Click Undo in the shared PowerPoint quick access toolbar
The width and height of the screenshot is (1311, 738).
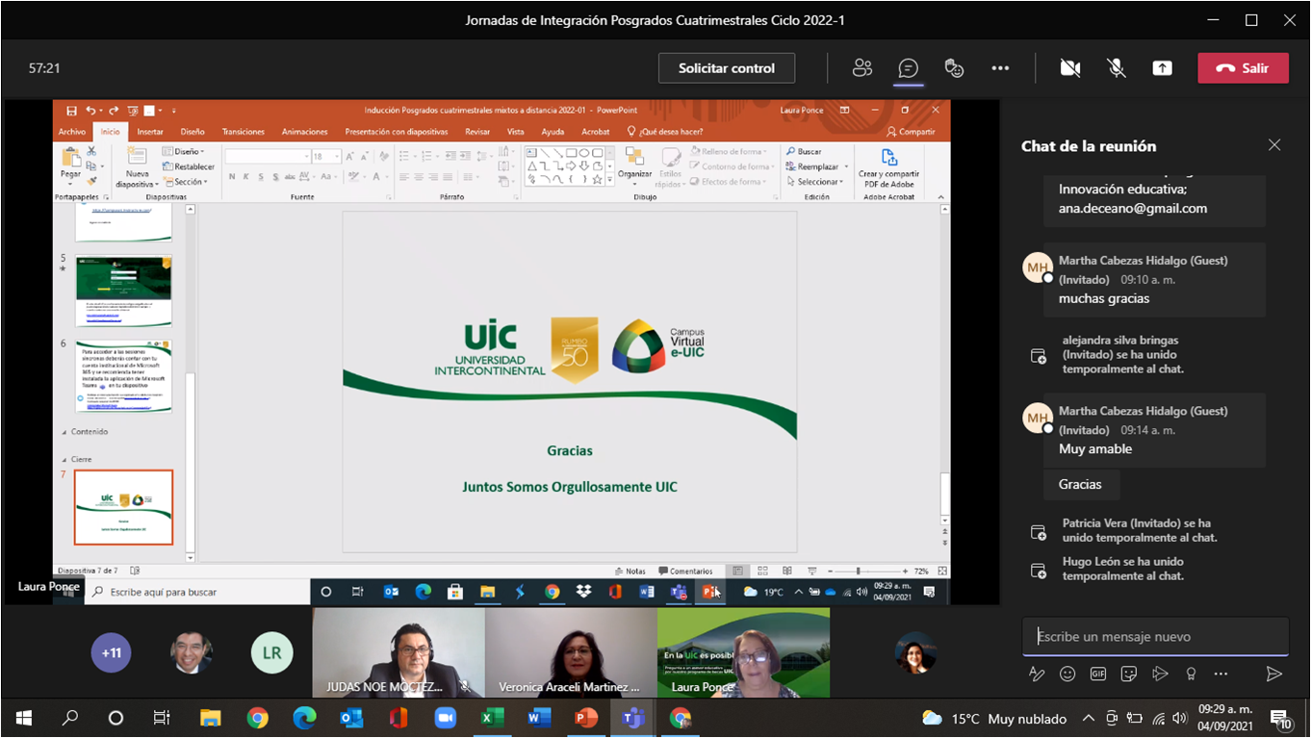(90, 111)
